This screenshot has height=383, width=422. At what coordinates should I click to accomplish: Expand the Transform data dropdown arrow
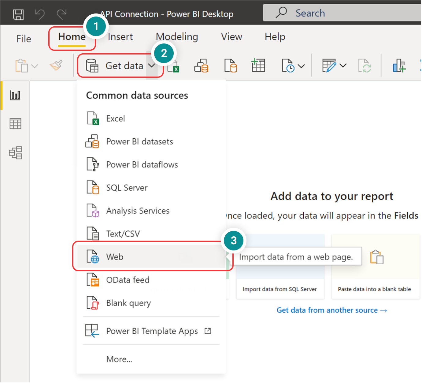(x=343, y=66)
